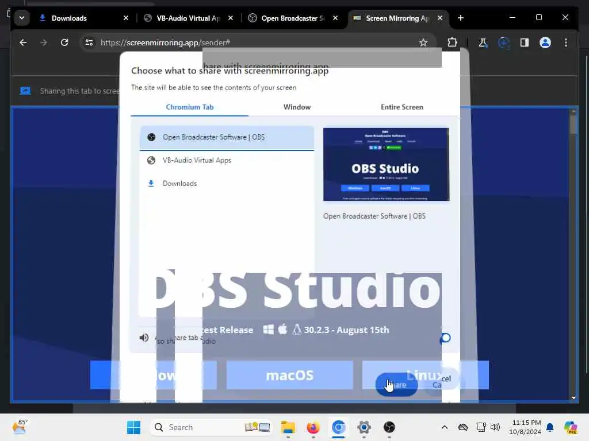Viewport: 589px width, 441px height.
Task: Close the Open Broadcaster browser tab
Action: 335,18
